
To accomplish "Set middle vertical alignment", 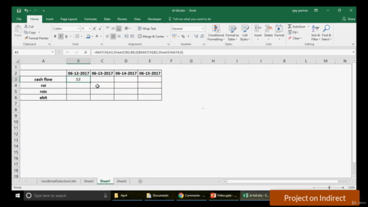I will pyautogui.click(x=113, y=28).
